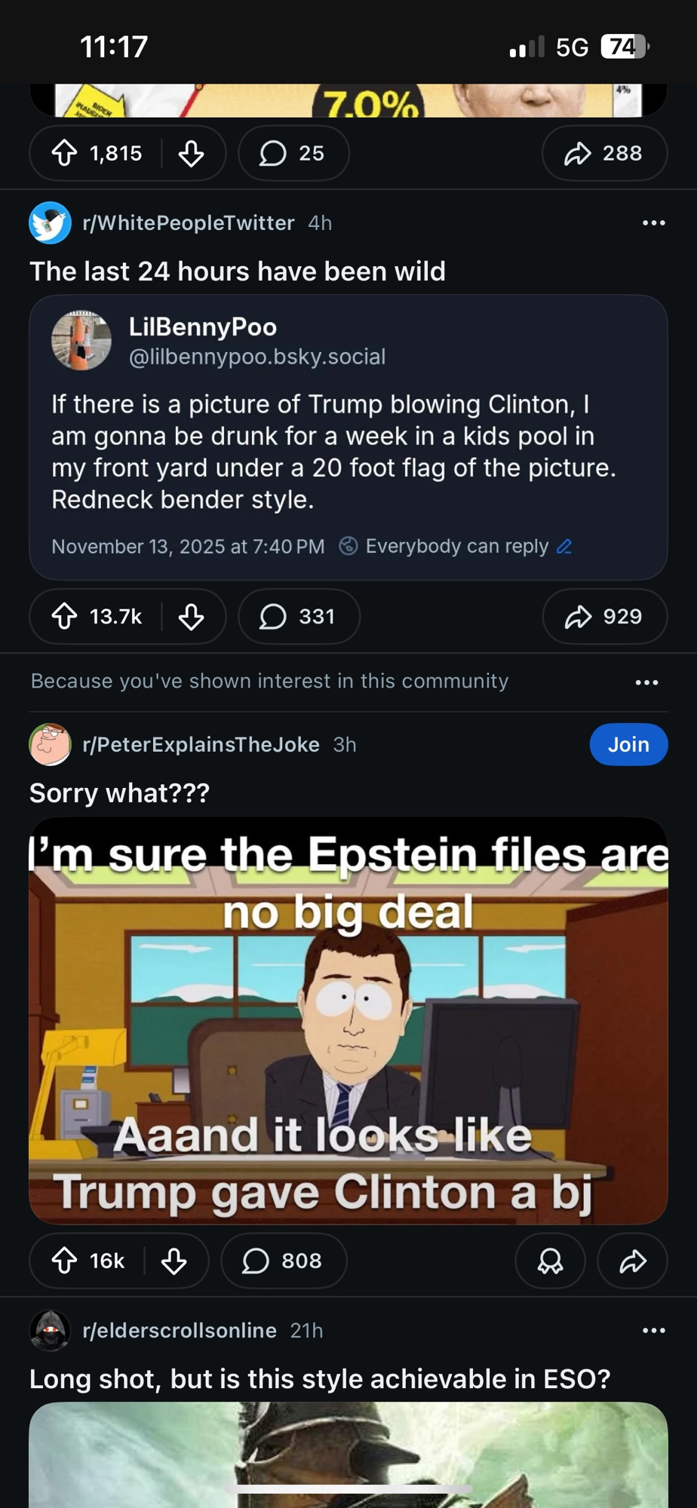Downvote the WhitePeopleTwitter post
Viewport: 697px width, 1508px height.
click(192, 617)
